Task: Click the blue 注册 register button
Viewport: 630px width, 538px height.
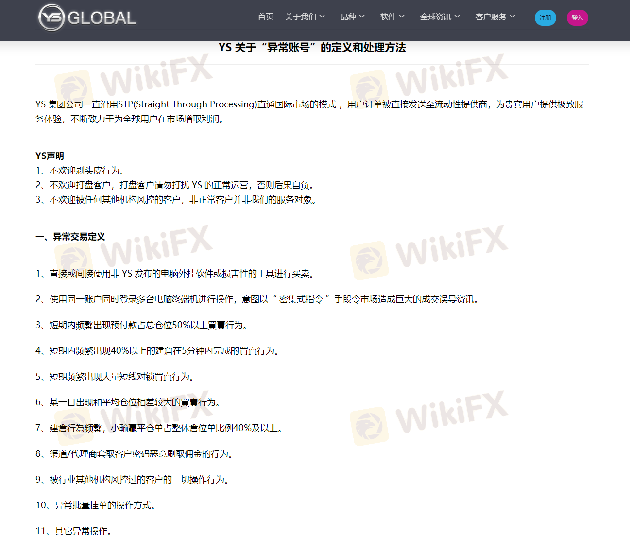Action: click(x=545, y=18)
